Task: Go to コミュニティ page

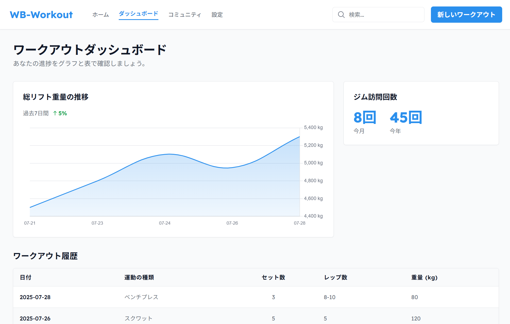Action: coord(185,15)
